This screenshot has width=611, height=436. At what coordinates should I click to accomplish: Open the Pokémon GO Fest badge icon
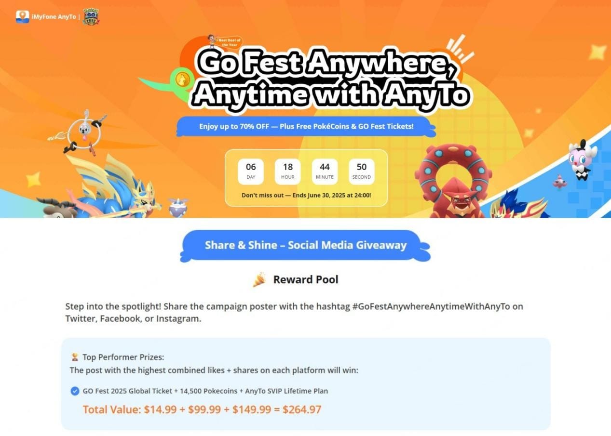point(91,16)
